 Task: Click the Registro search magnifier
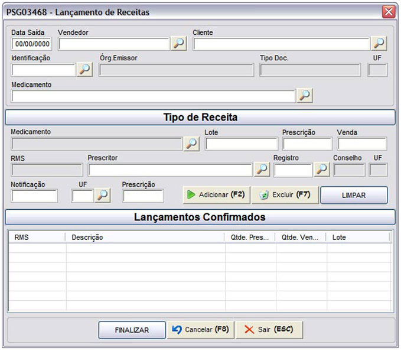(322, 170)
